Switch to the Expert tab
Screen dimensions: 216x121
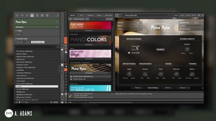point(99,15)
